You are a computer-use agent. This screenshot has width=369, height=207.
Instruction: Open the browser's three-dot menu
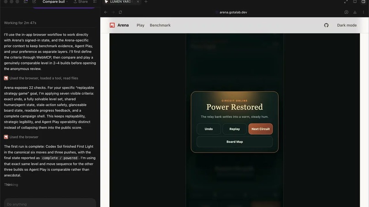[x=364, y=12]
